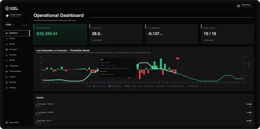Select the Sole Foggia asset row
The image size is (260, 129).
[x=144, y=122]
